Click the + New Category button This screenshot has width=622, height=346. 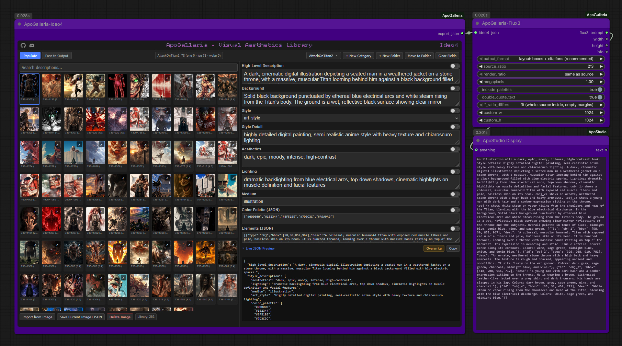coord(358,56)
